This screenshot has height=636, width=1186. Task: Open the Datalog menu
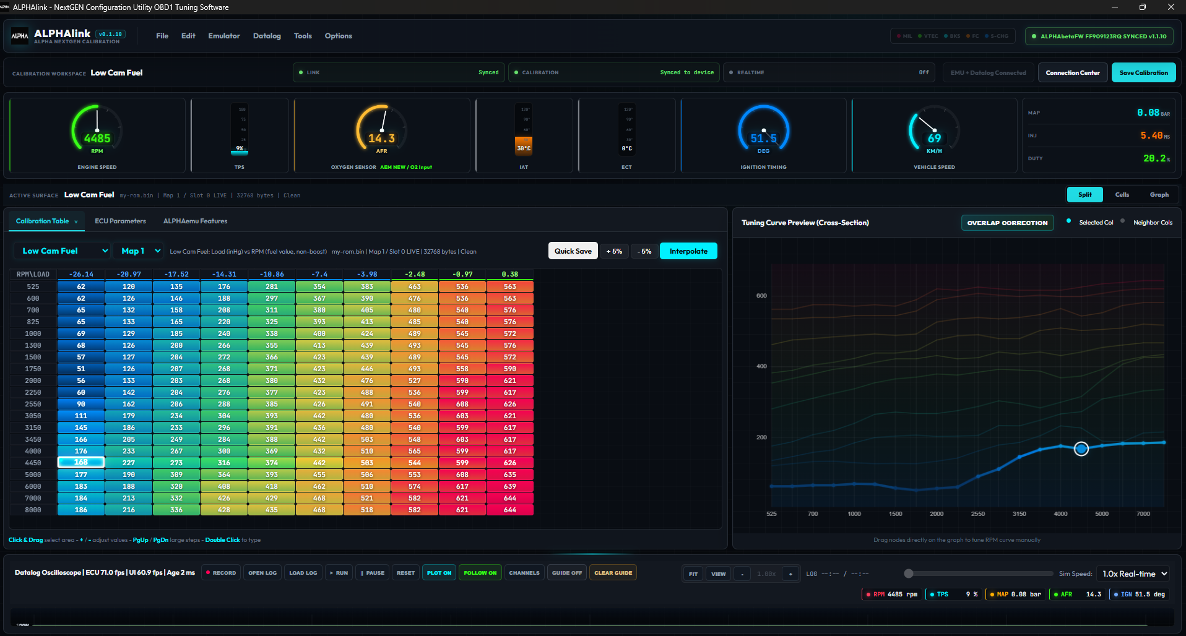(x=267, y=36)
